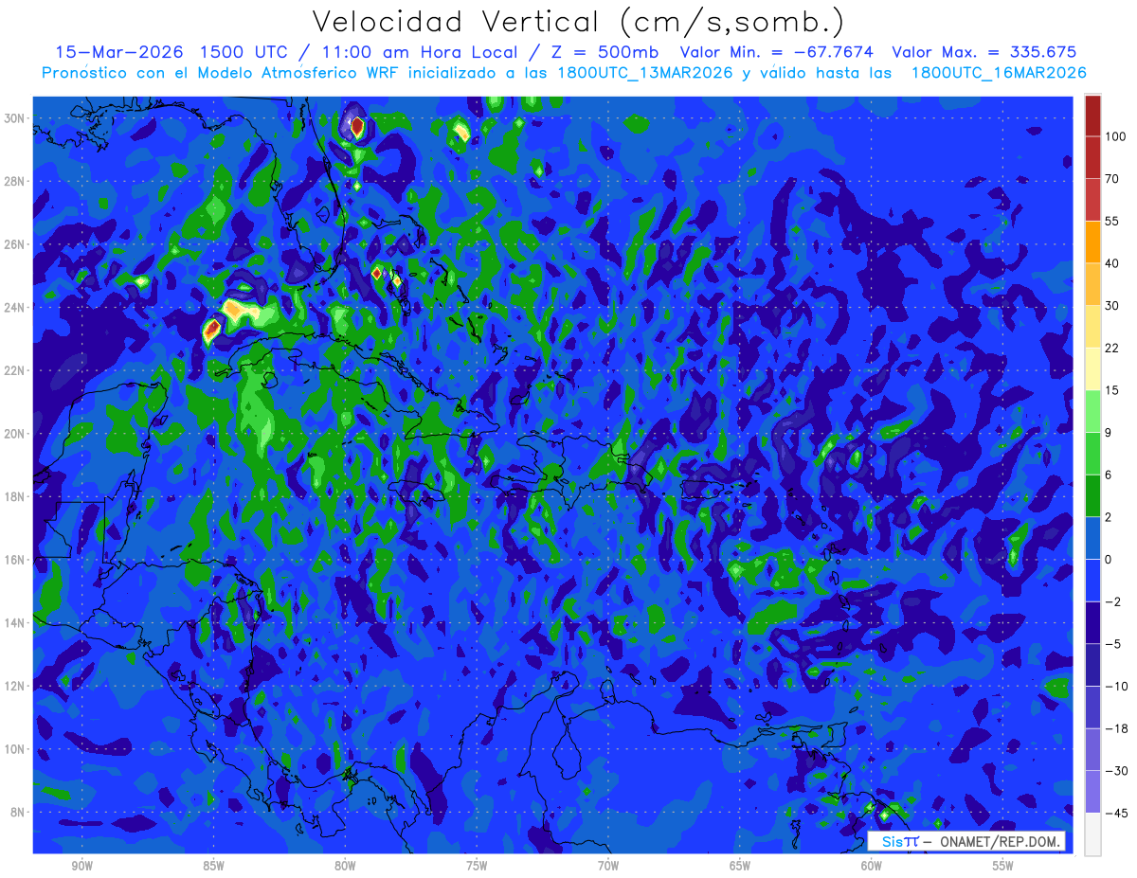Click the "85W" longitude label
The image size is (1137, 878).
[213, 866]
